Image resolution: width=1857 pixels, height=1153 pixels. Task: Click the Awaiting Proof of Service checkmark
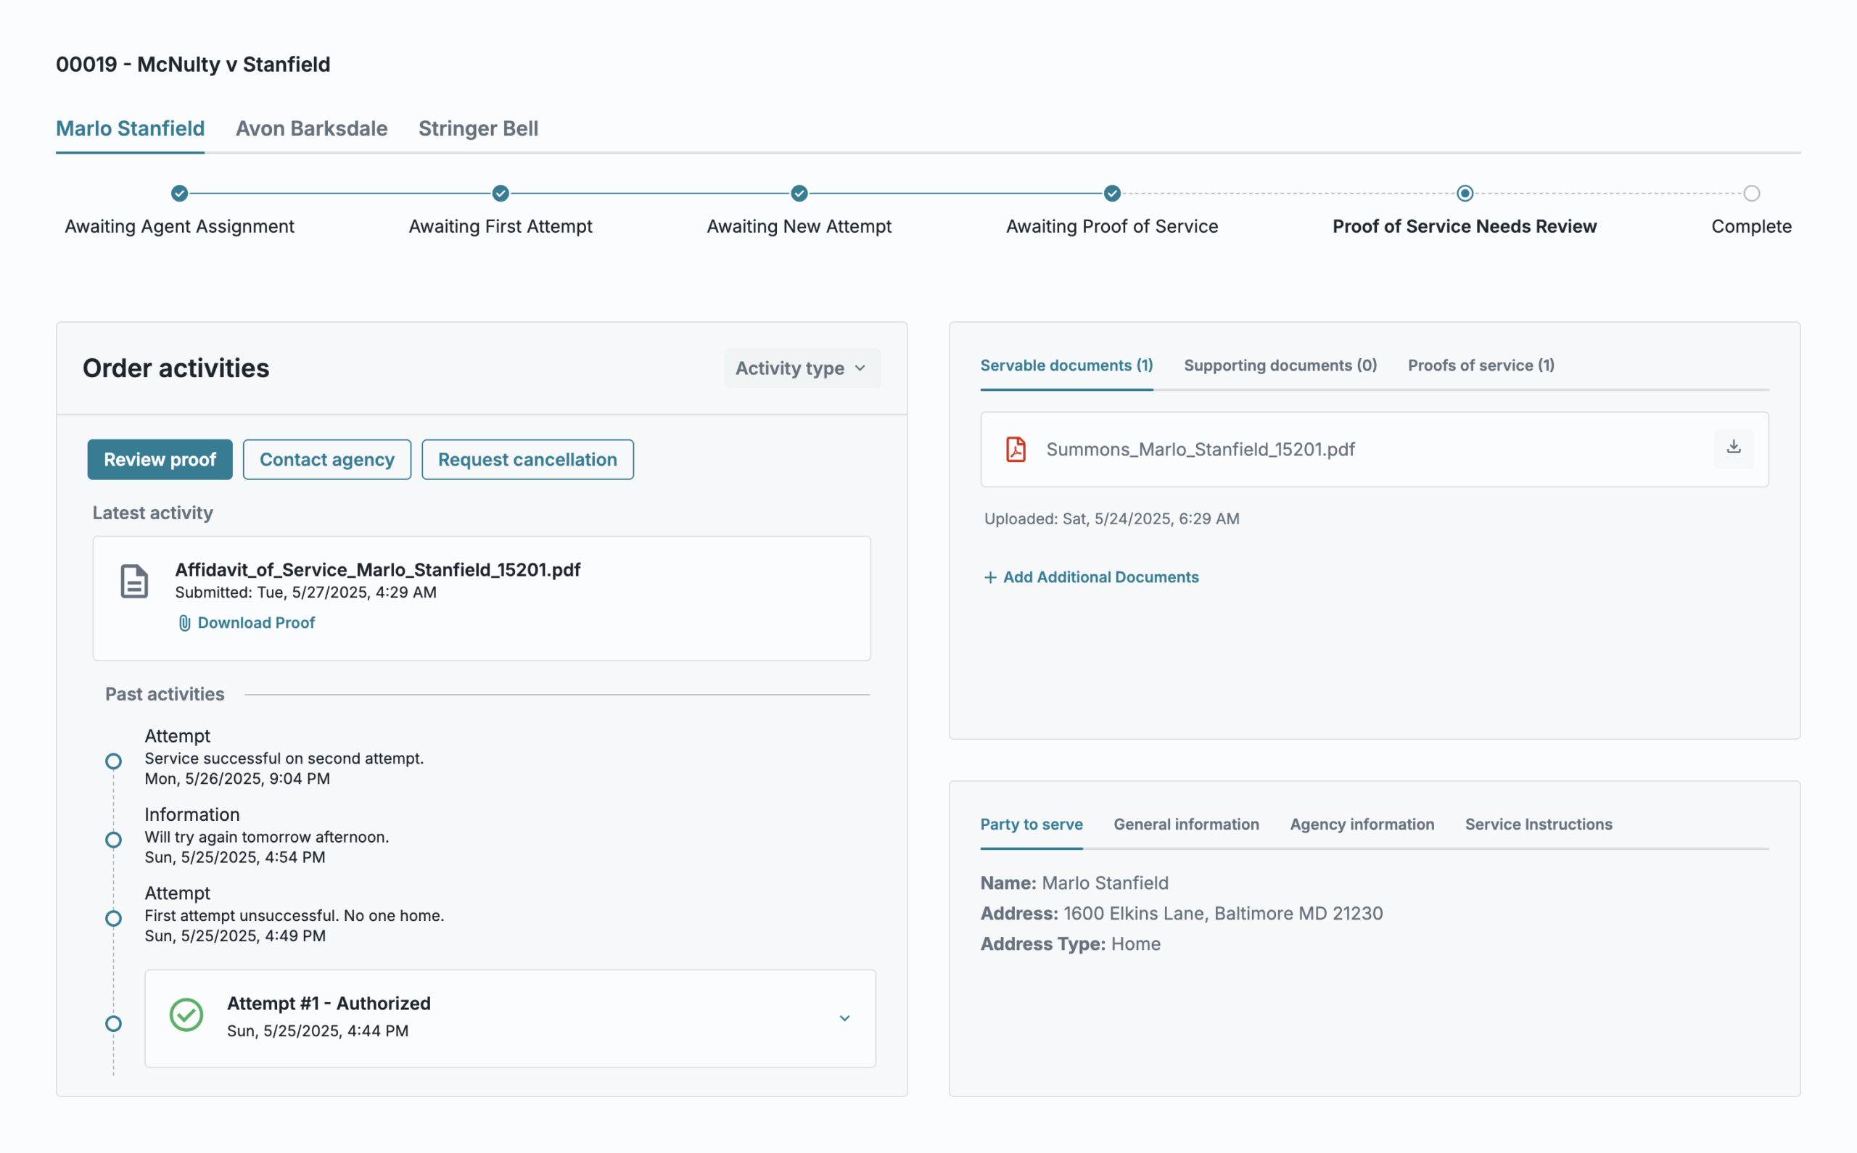pos(1112,194)
